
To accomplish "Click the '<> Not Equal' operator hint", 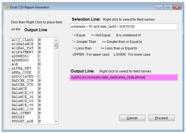I will click(x=101, y=35).
